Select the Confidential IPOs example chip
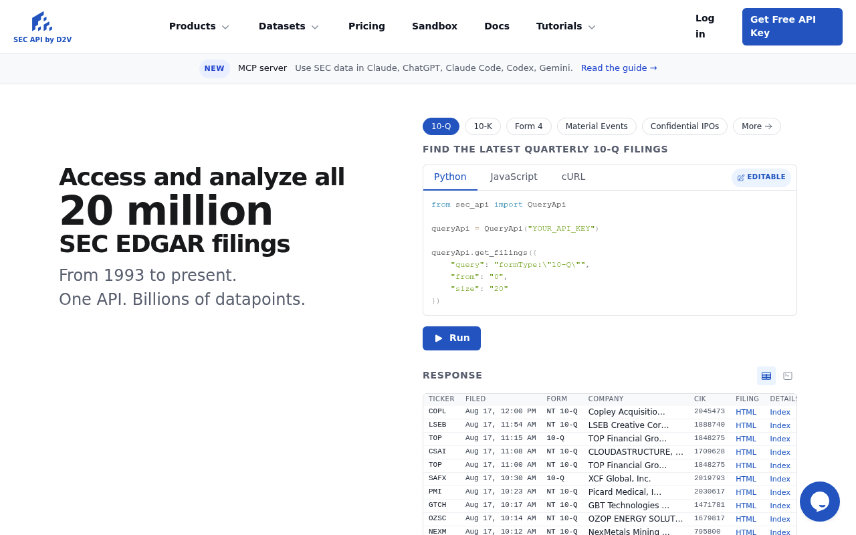Viewport: 856px width, 535px height. point(685,126)
